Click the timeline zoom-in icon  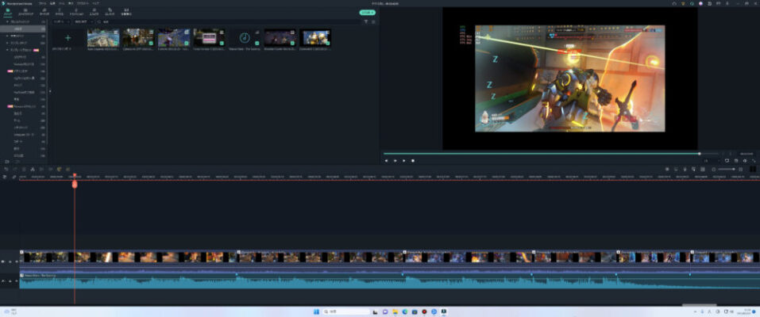pyautogui.click(x=739, y=169)
